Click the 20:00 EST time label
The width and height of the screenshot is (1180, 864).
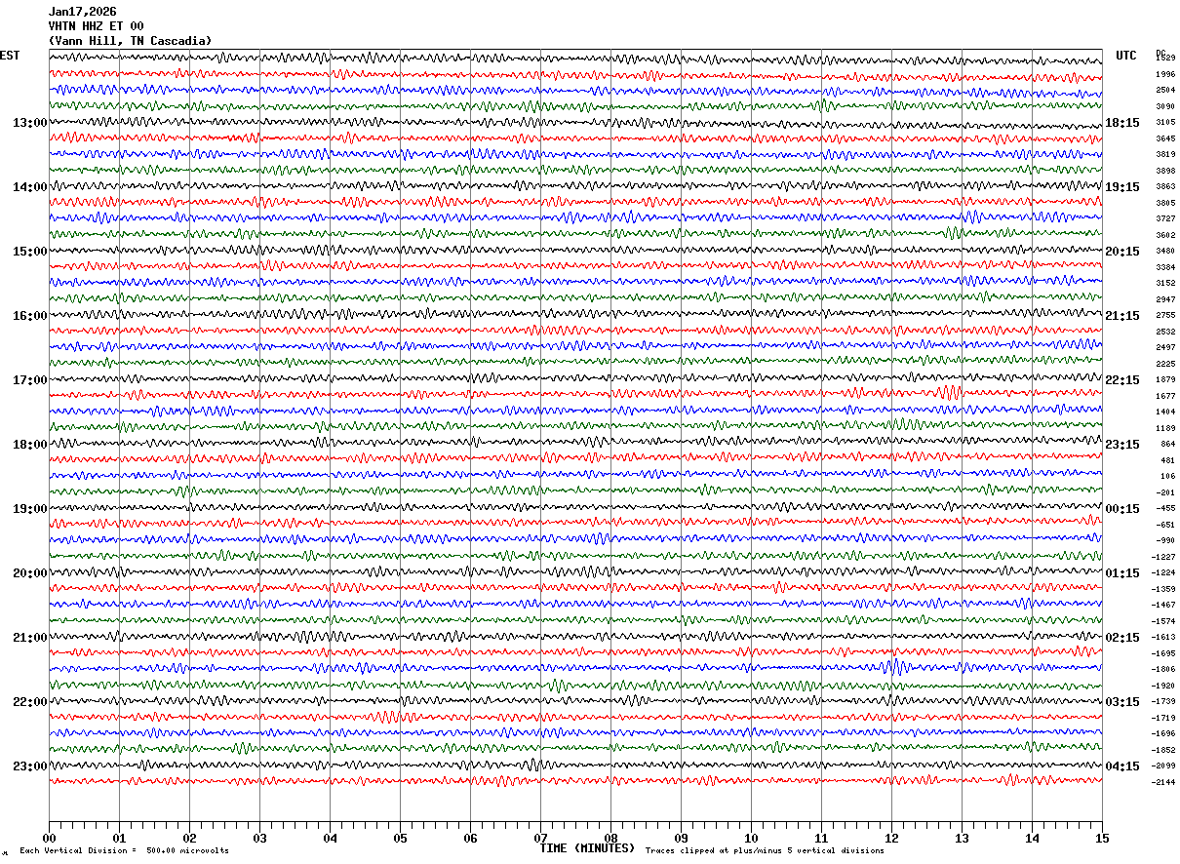[30, 573]
